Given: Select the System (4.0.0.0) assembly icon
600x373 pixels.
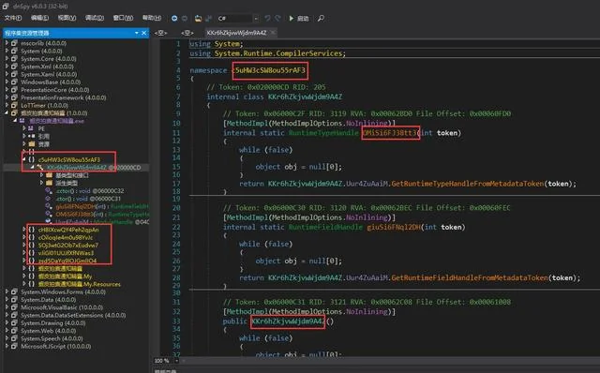Looking at the screenshot, I should click(x=15, y=51).
